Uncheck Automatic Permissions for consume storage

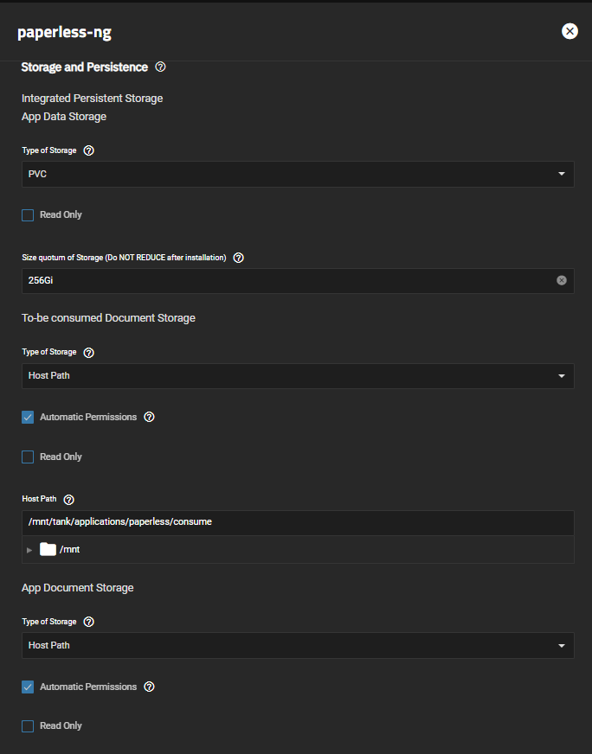28,417
